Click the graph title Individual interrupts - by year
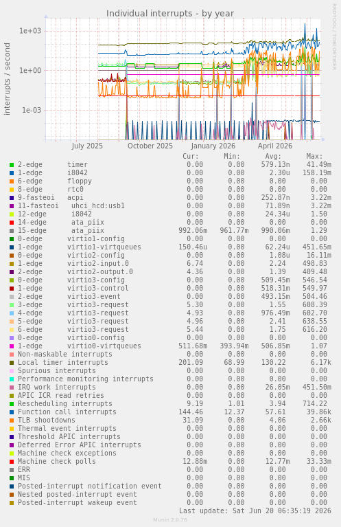 tap(170, 14)
